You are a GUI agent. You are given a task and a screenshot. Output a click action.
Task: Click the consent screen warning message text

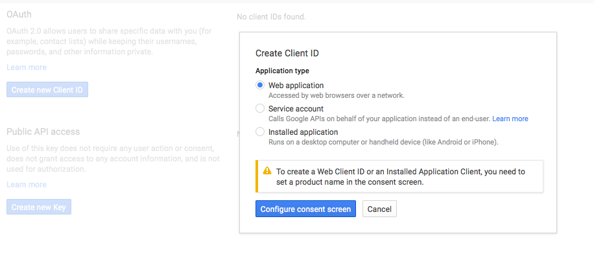tap(400, 176)
